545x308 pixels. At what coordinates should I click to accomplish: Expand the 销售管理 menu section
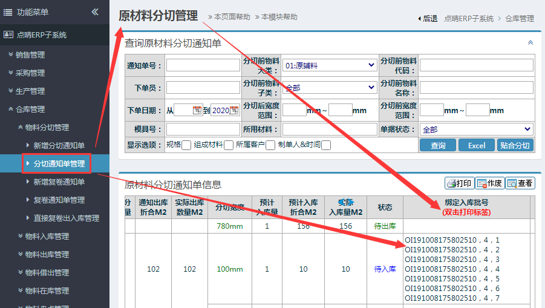(x=30, y=54)
